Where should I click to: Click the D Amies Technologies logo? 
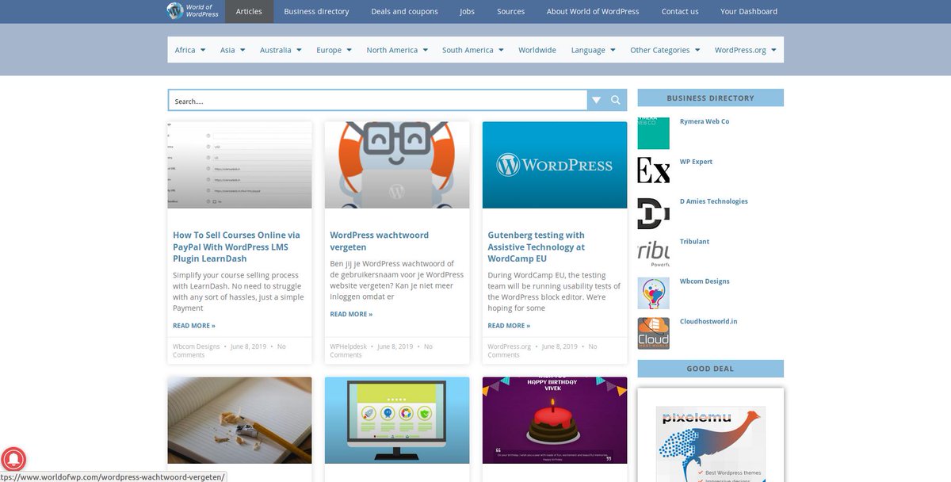(653, 213)
